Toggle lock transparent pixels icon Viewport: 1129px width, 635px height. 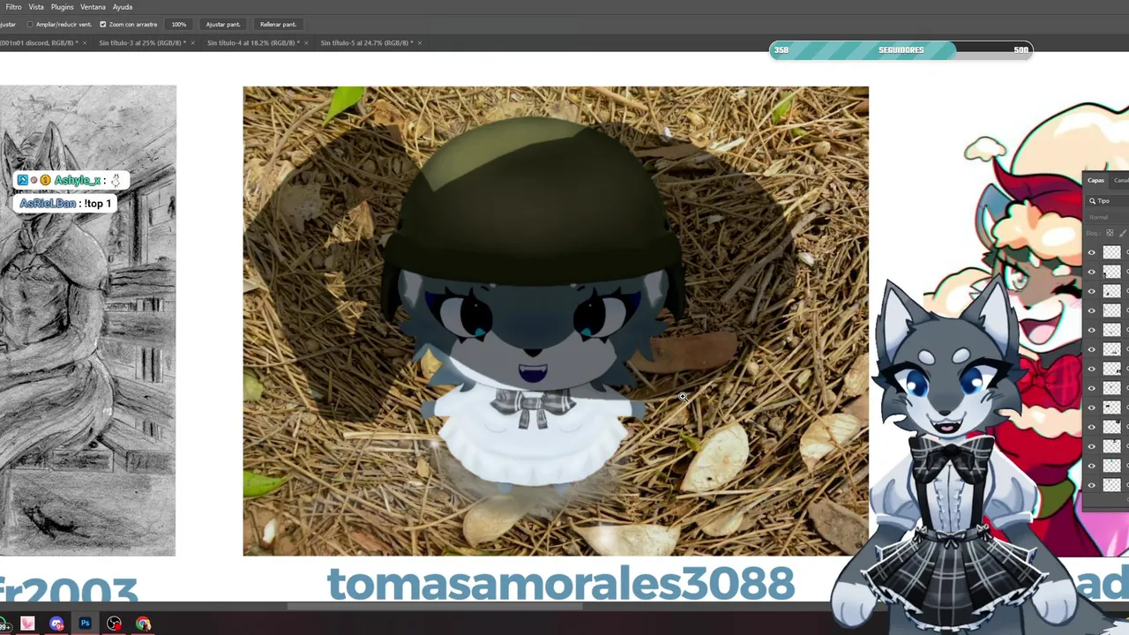(1110, 234)
